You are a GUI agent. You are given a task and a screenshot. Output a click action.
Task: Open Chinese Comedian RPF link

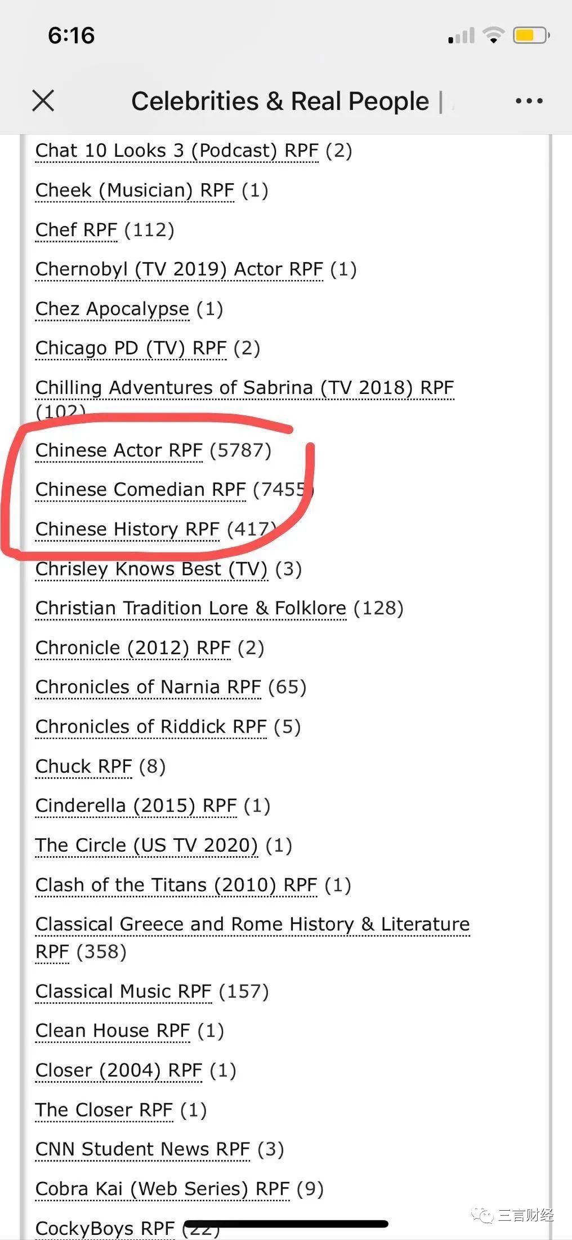coord(141,490)
